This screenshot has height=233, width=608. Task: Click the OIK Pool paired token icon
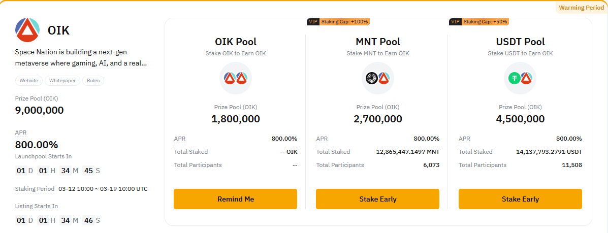(x=236, y=78)
